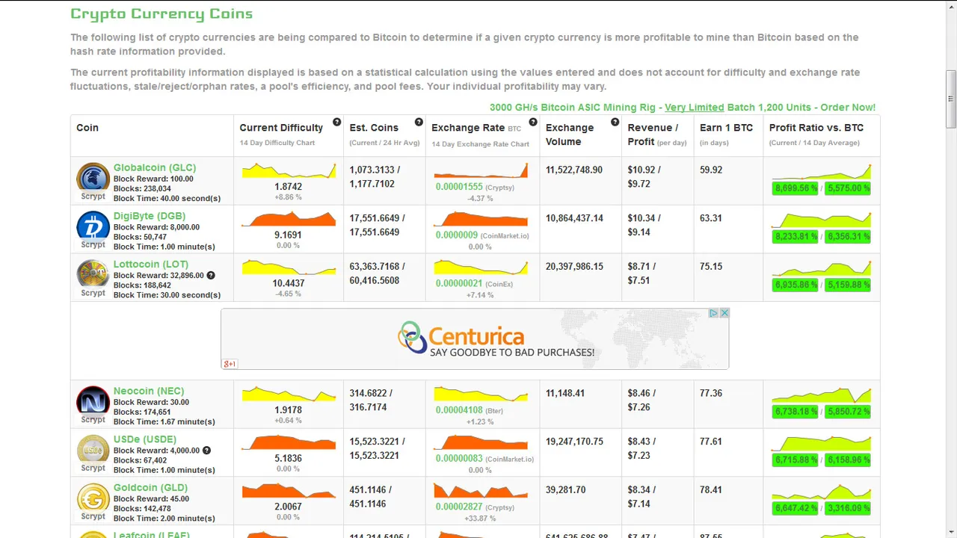View Neocoin exchange rate chart
This screenshot has height=538, width=957.
481,395
